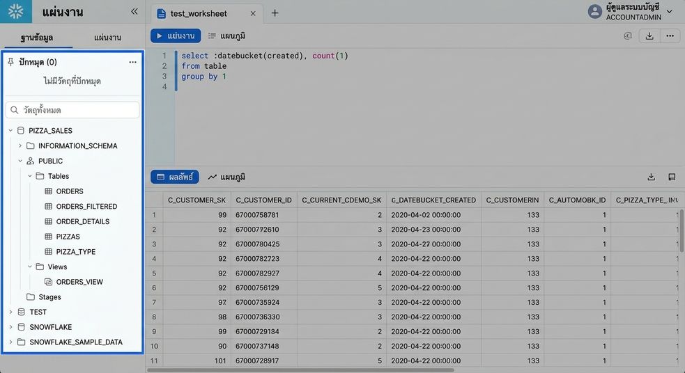Viewport: 685px width, 373px height.
Task: Click the vertical scrollbar of the results
Action: click(682, 230)
